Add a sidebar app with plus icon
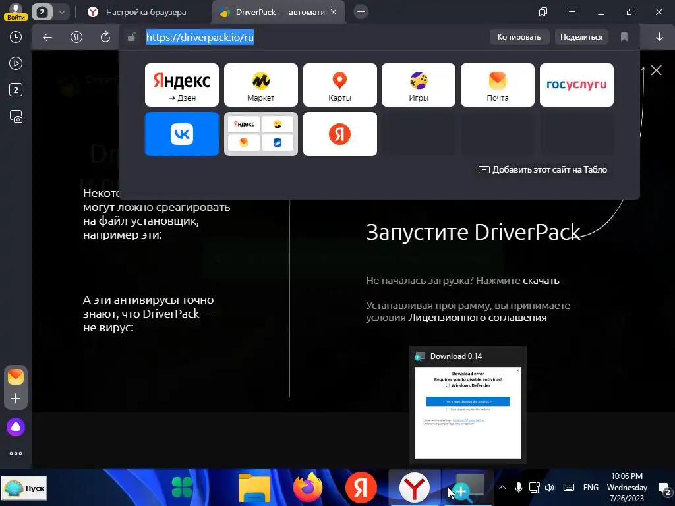The width and height of the screenshot is (675, 506). point(16,398)
